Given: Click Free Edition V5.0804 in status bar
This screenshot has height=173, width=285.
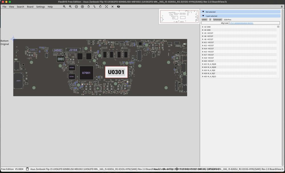Looking at the screenshot, I should [12, 169].
